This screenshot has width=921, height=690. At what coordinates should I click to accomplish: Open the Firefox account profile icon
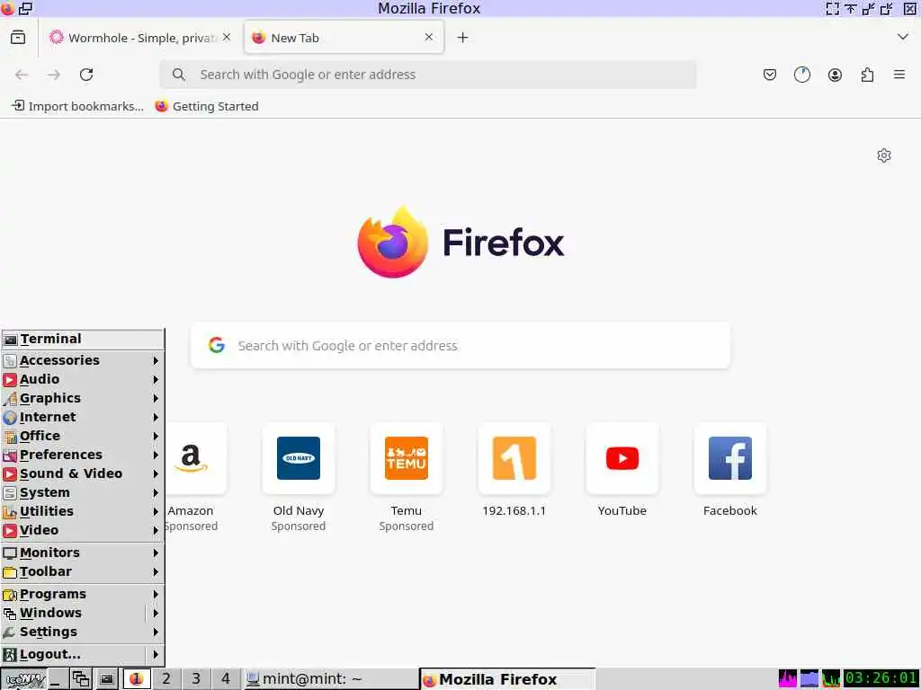(x=835, y=75)
